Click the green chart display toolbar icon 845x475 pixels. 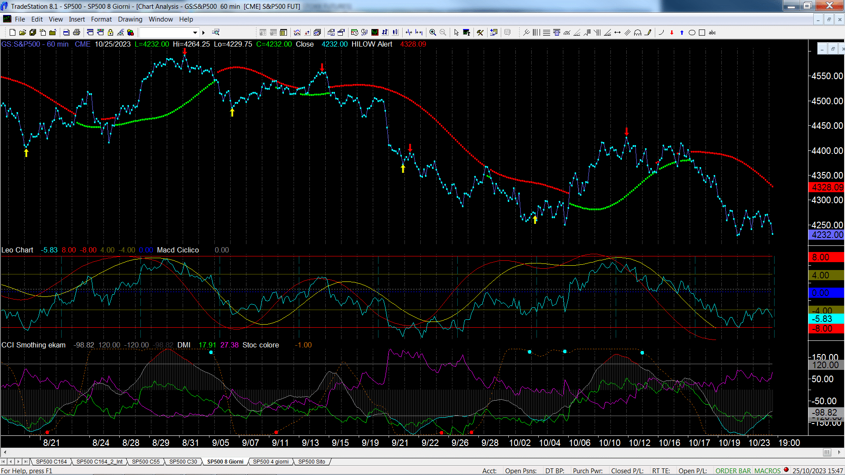point(375,32)
